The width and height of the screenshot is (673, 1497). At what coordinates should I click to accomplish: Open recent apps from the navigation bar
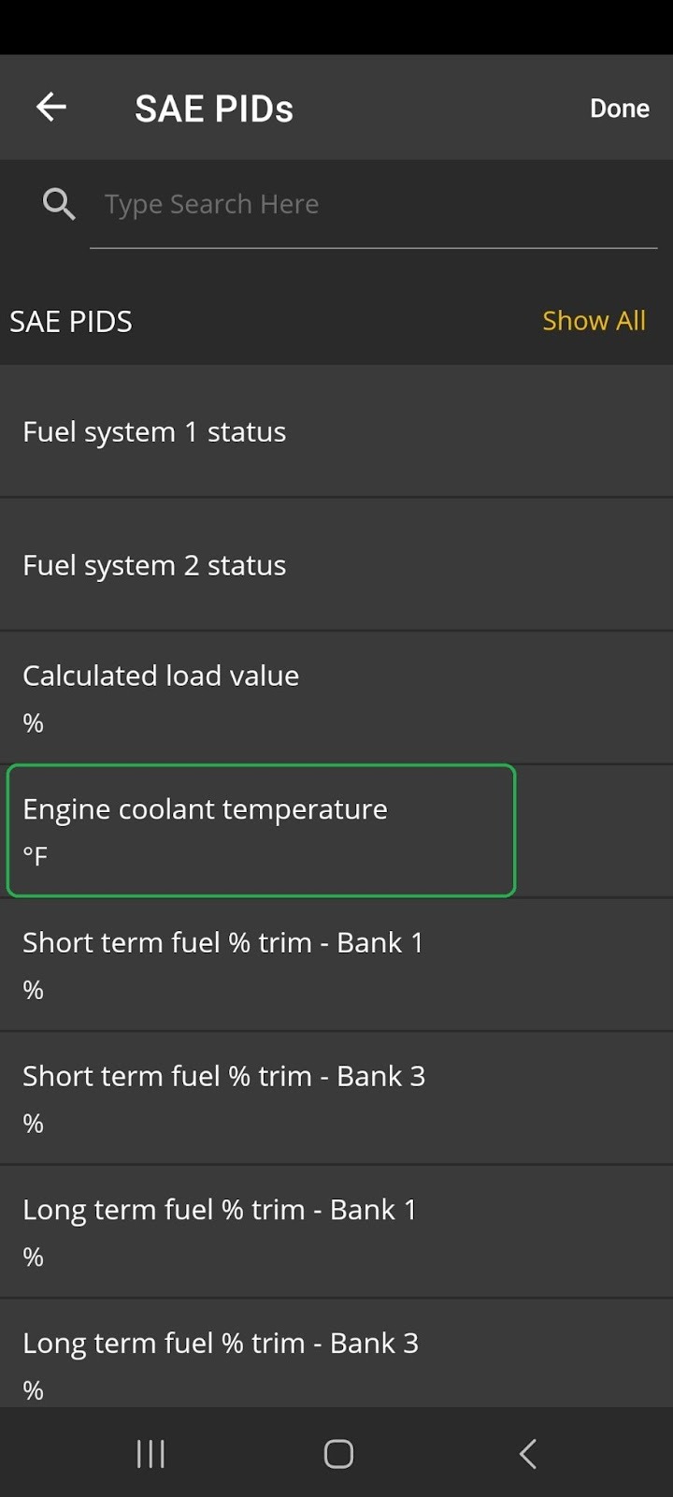pos(150,1453)
